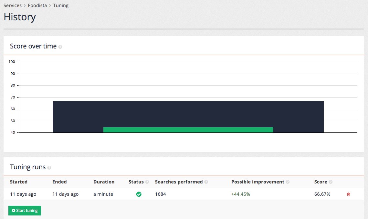Click the History page heading
Viewport: 368px width, 219px height.
coord(19,17)
